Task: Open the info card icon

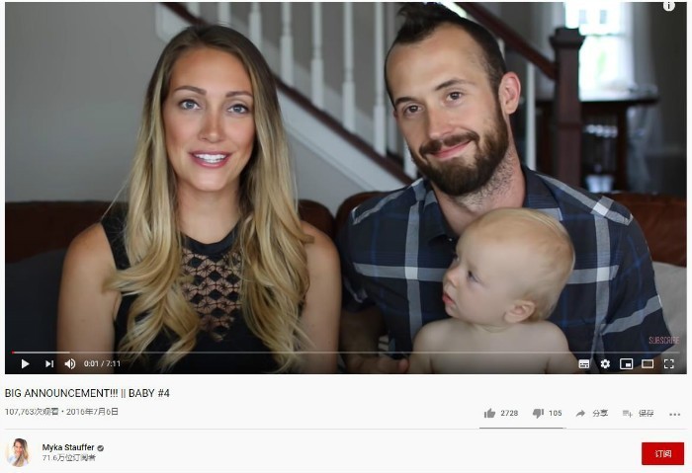Action: coord(669,6)
